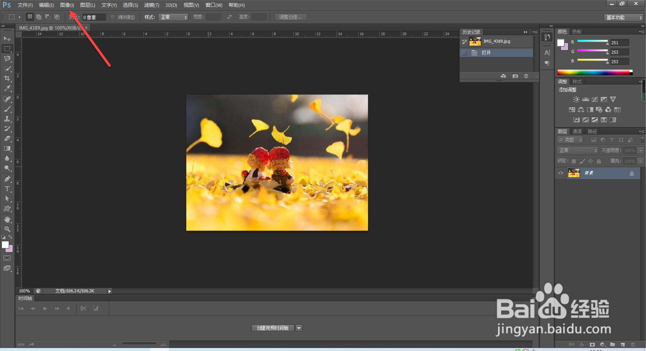The height and width of the screenshot is (351, 646).
Task: Click the 创建视频时间轴 button
Action: (x=273, y=328)
